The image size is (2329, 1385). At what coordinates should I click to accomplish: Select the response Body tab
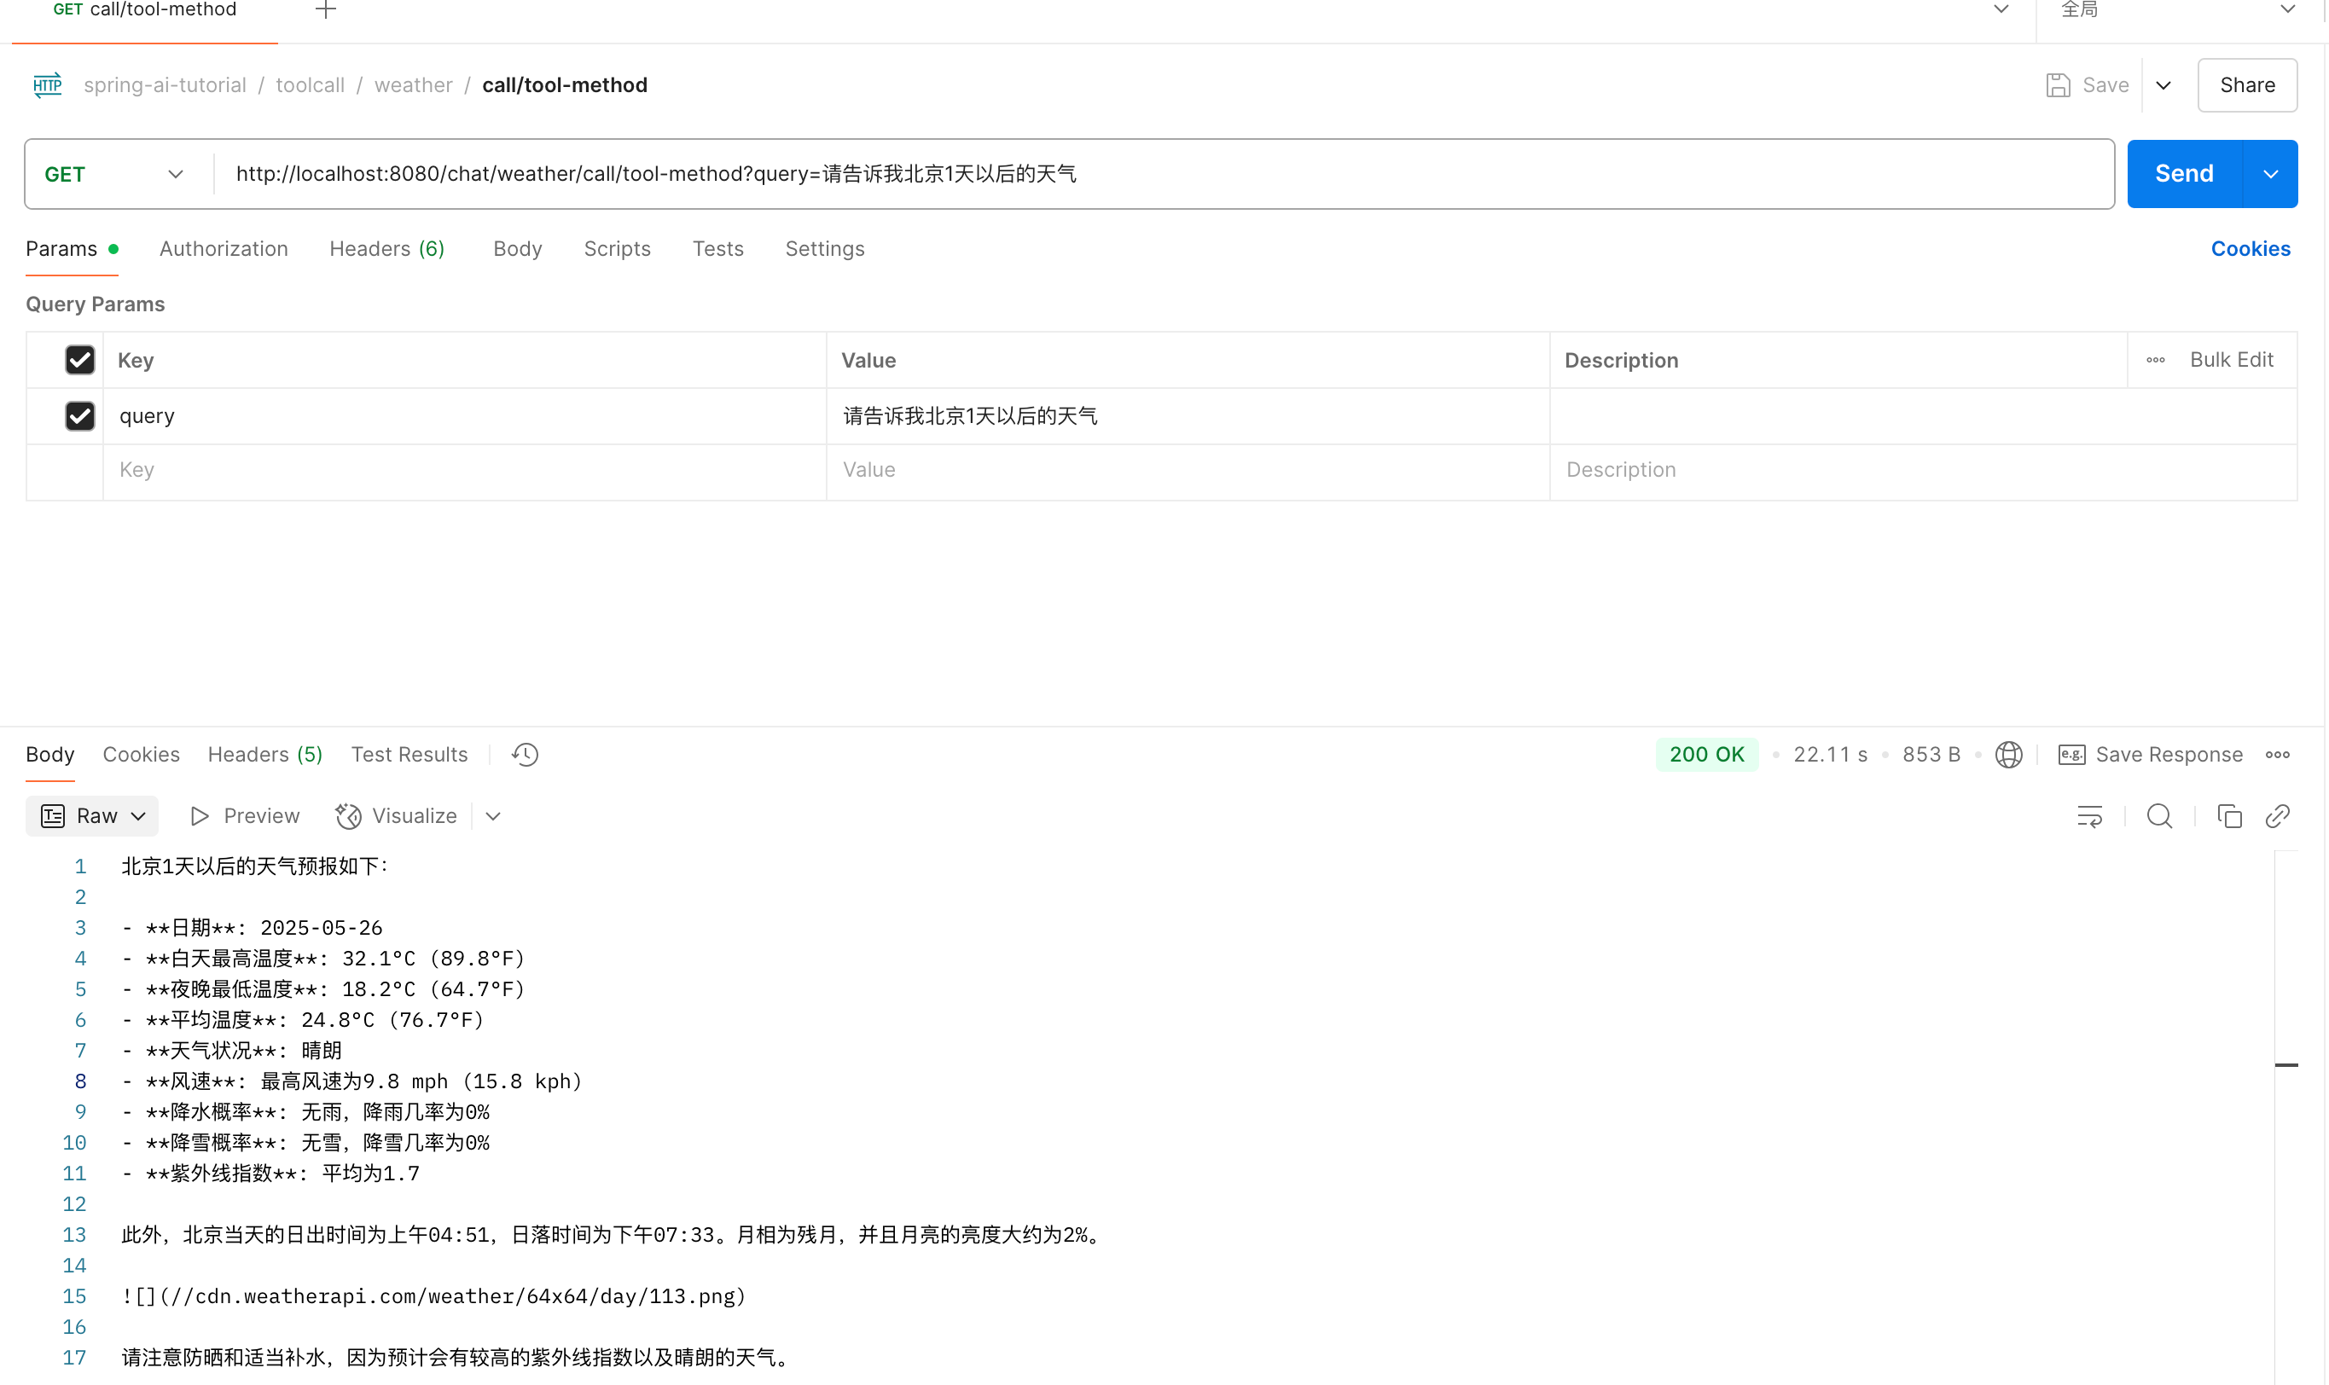coord(49,754)
